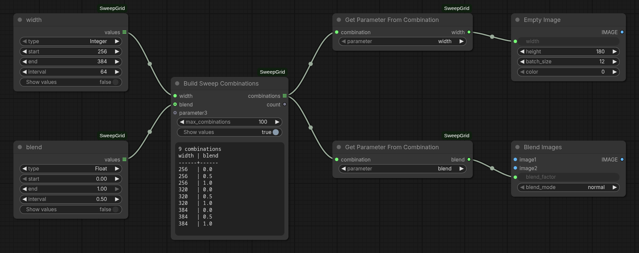Viewport: 639px width, 253px height.
Task: Collapse the Build Sweep Combinations node
Action: pos(177,84)
